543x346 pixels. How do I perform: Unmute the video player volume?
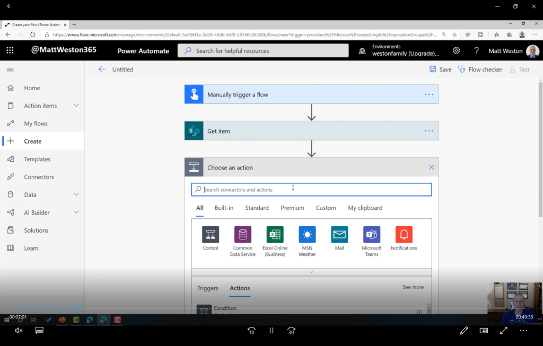pos(19,331)
